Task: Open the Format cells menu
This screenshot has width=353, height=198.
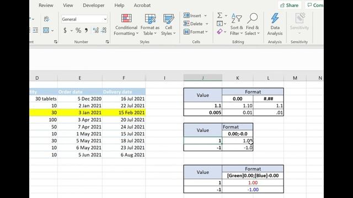Action: point(195,32)
